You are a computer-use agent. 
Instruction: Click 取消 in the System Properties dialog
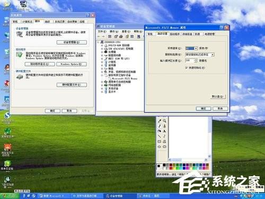[x=69, y=111]
